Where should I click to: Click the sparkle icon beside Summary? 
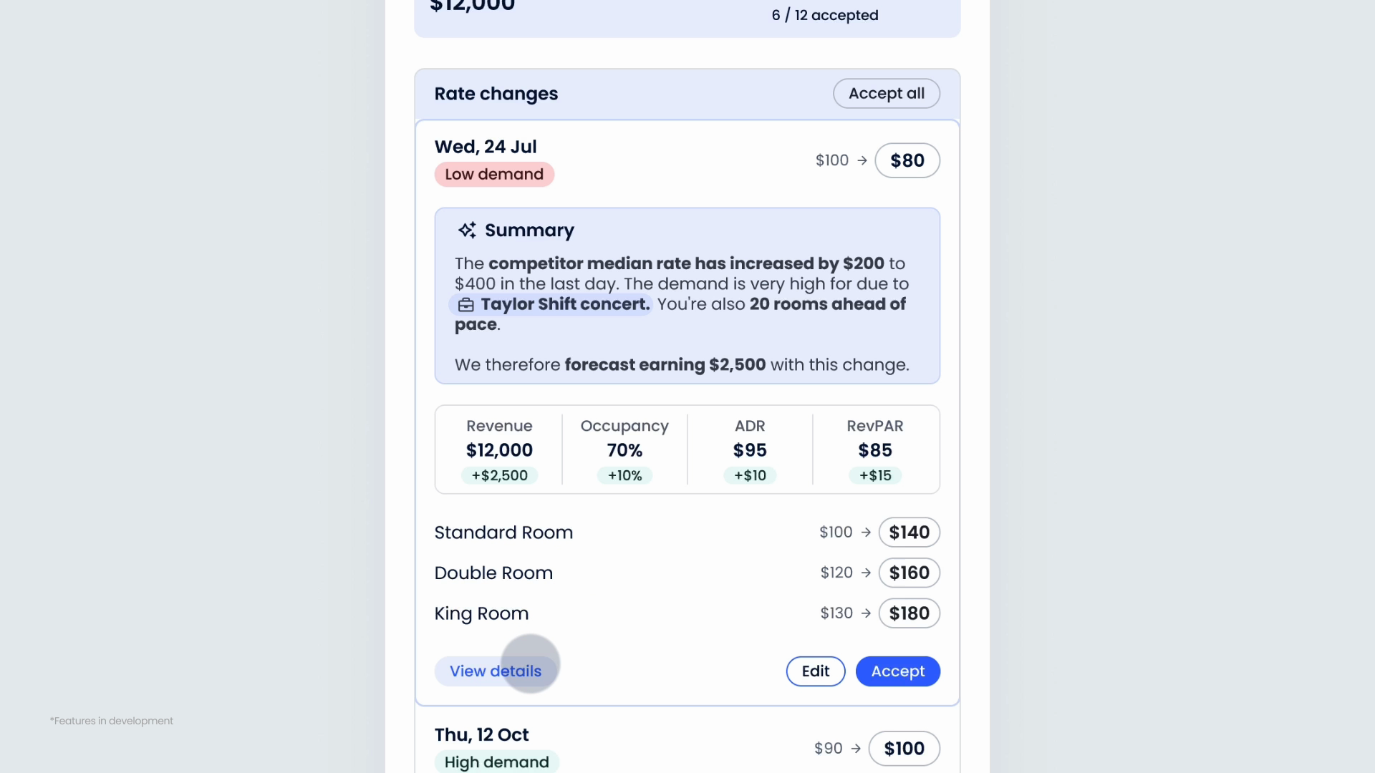(x=467, y=230)
